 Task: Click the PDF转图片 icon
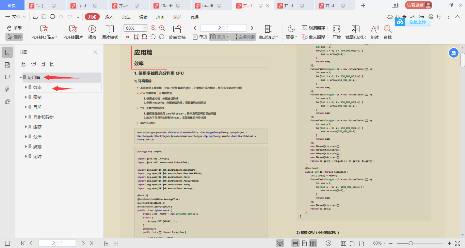click(73, 29)
